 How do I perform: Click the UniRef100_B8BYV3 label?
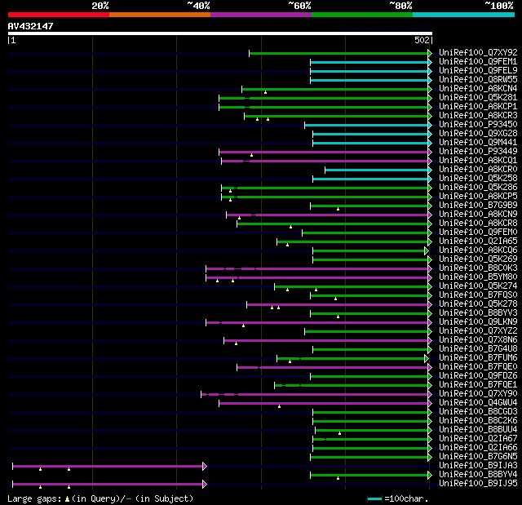478,313
